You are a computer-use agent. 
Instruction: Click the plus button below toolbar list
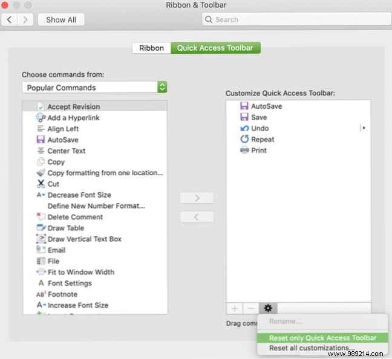[235, 309]
